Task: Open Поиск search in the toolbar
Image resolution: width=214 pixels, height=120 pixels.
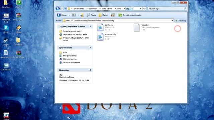Action: (91, 15)
